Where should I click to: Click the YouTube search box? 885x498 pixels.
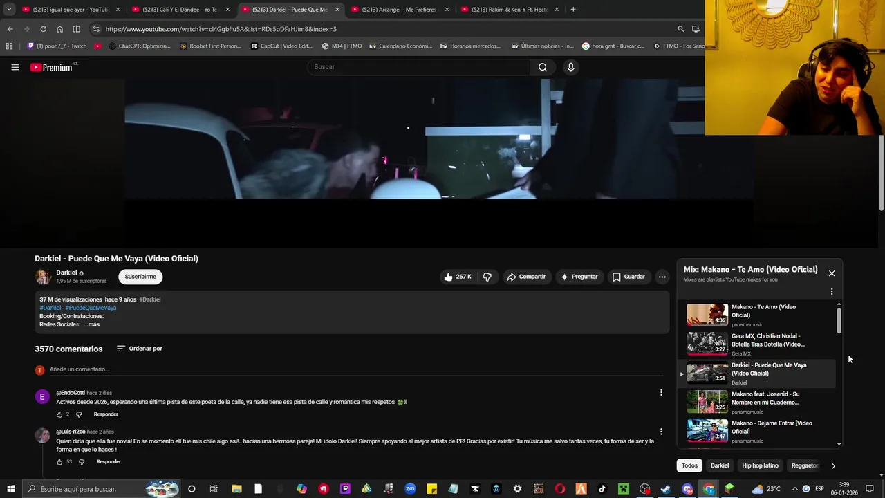tap(418, 67)
